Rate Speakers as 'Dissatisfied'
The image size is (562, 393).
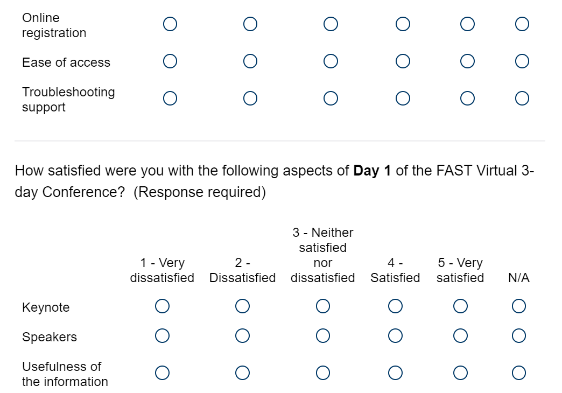(242, 336)
